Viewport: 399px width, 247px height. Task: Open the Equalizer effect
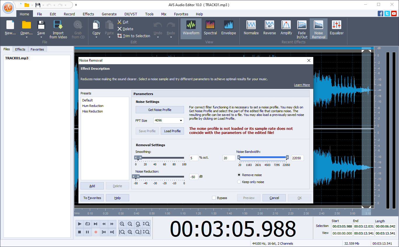coord(337,28)
